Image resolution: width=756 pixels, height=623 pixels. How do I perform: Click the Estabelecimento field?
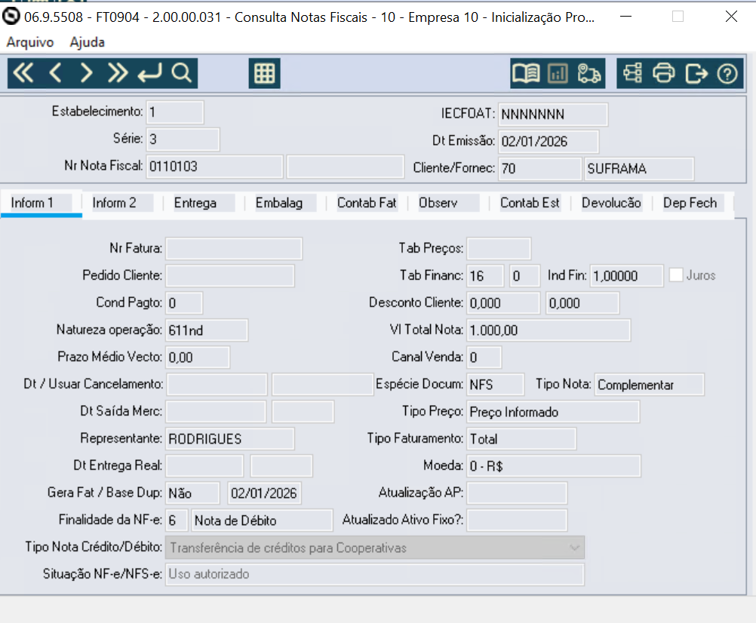(x=175, y=112)
